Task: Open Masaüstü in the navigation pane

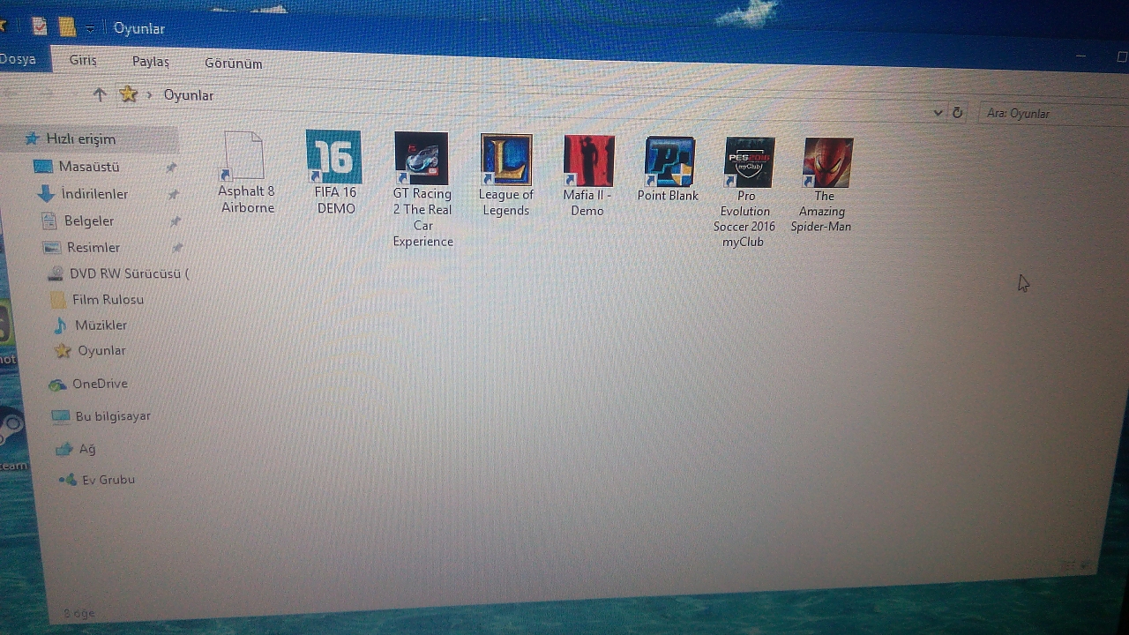Action: pyautogui.click(x=77, y=166)
